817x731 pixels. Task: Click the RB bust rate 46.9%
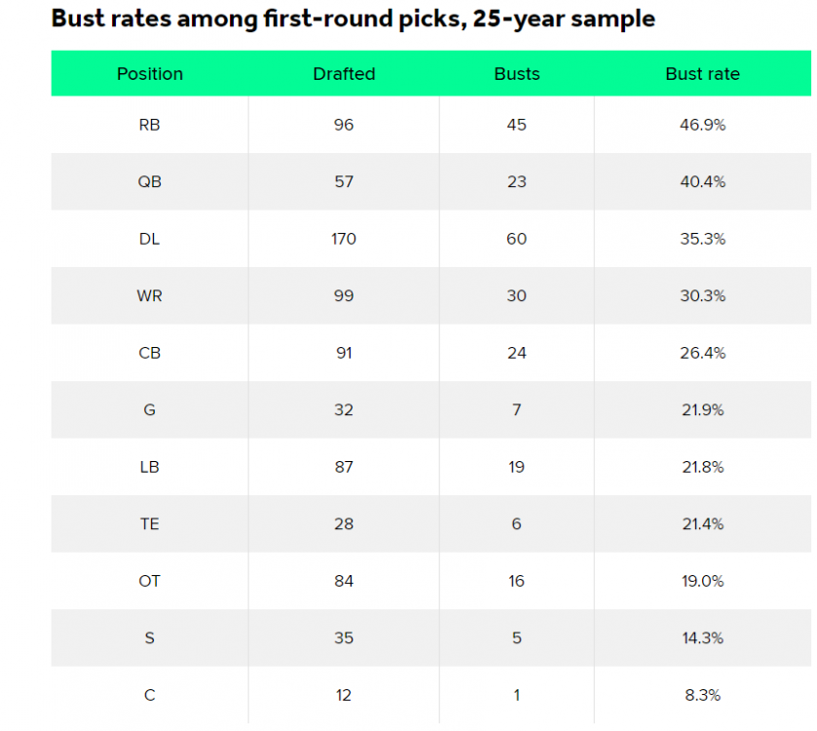point(702,125)
